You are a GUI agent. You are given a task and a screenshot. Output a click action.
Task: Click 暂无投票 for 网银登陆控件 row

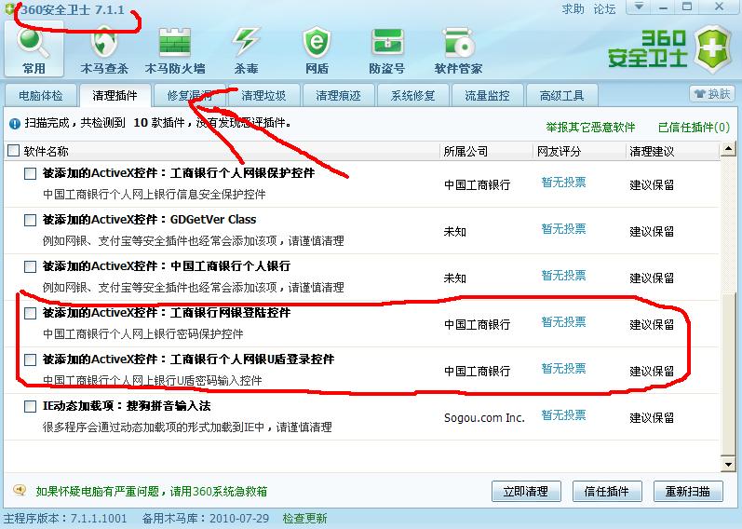point(563,322)
